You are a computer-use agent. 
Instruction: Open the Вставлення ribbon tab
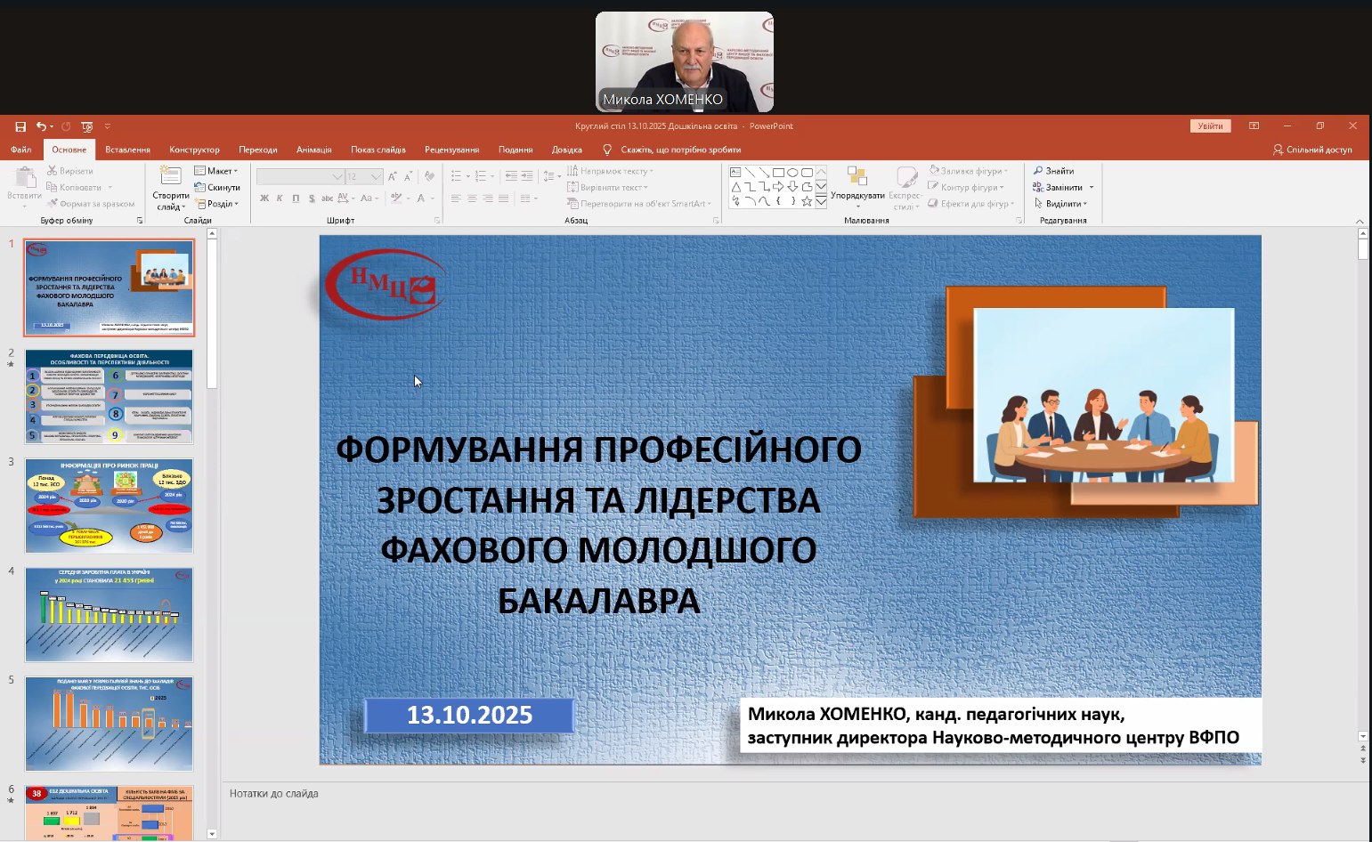127,150
